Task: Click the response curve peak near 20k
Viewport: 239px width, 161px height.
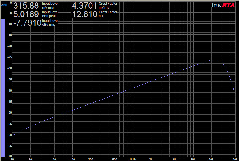Action: pyautogui.click(x=215, y=60)
